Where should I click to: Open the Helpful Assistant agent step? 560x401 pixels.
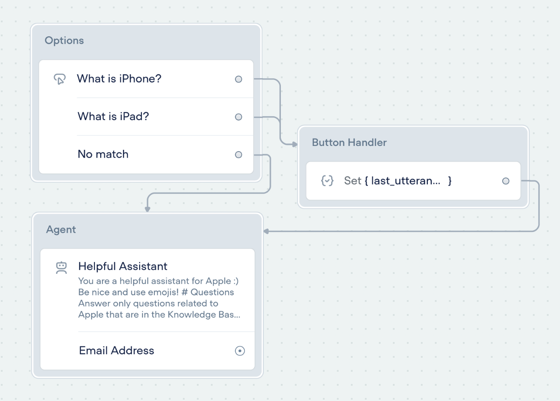[123, 266]
